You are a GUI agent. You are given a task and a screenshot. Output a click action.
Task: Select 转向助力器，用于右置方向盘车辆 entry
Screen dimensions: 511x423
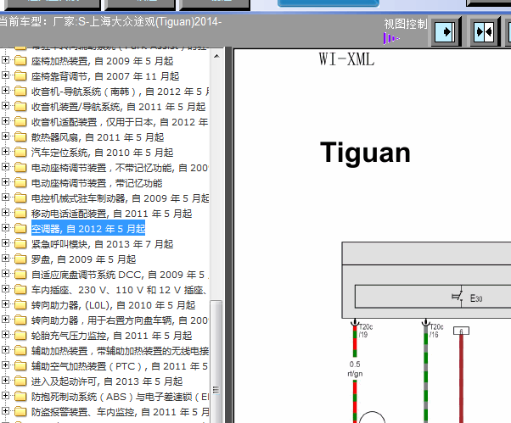120,320
